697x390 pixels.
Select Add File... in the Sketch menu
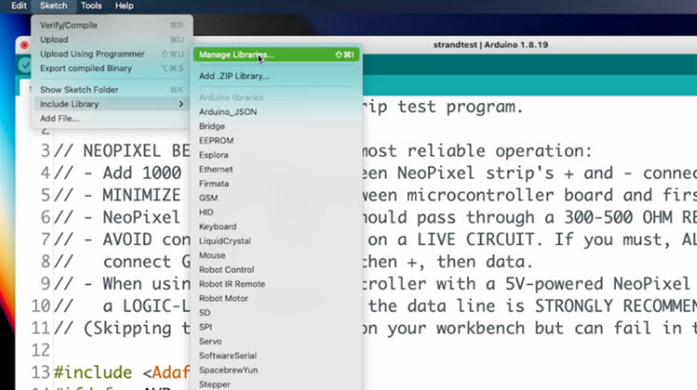click(x=111, y=118)
